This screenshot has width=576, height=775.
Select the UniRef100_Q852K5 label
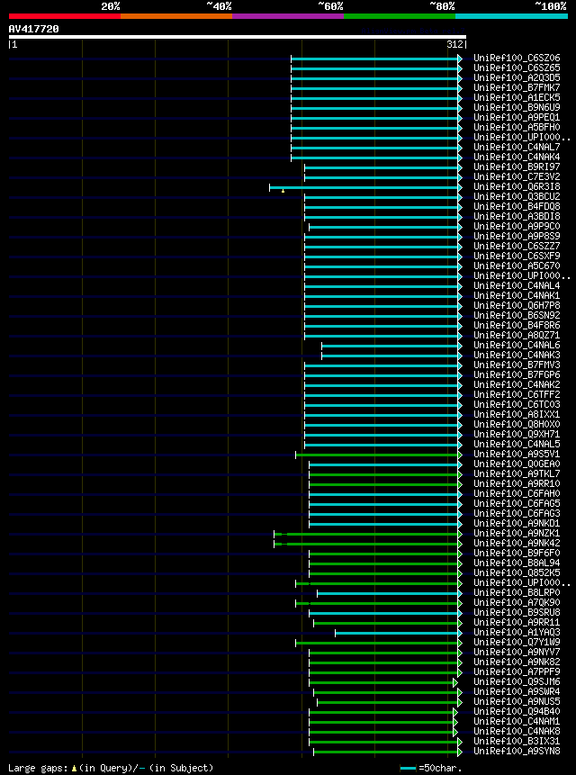point(517,572)
